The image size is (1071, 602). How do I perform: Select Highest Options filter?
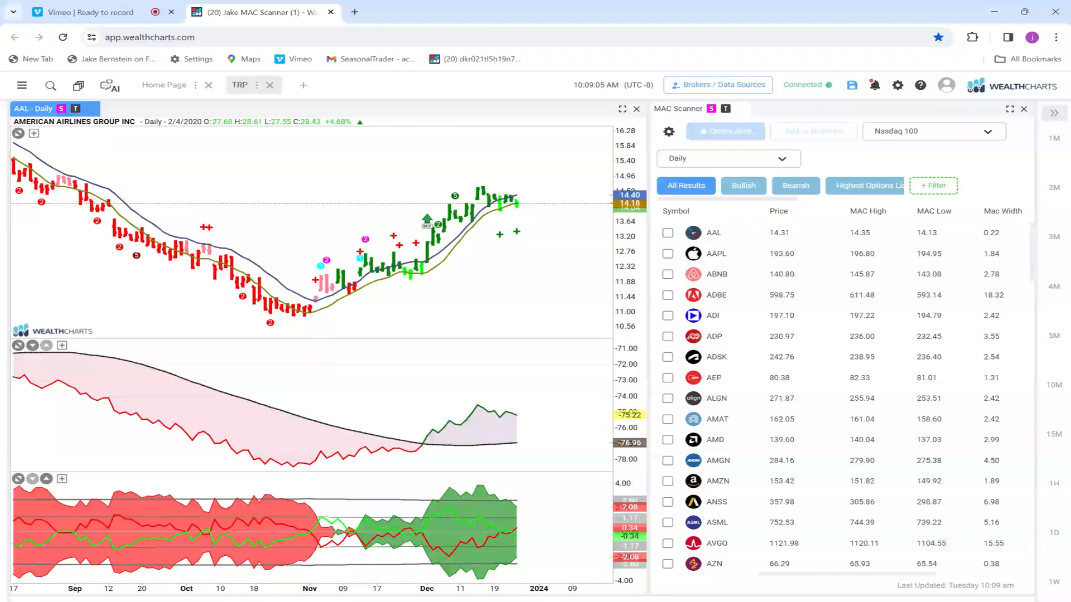tap(865, 186)
